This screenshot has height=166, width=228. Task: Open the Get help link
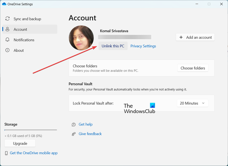click(85, 124)
